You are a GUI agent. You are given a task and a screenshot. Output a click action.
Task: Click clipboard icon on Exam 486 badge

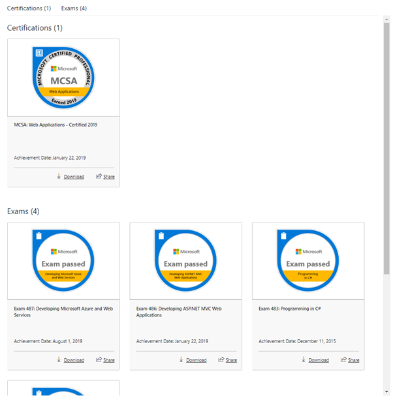161,236
